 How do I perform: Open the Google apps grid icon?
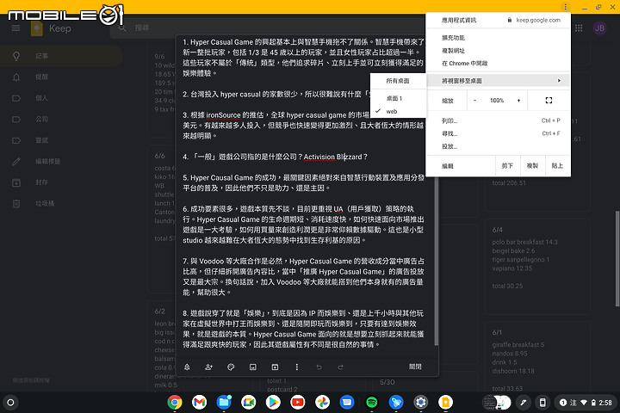(579, 28)
